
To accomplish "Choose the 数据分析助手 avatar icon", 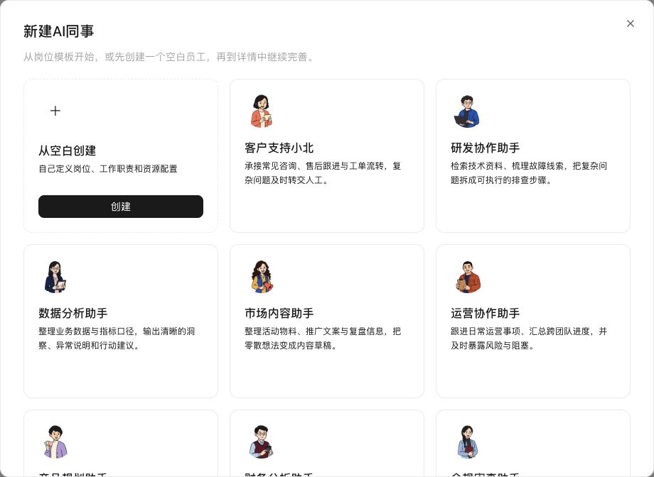I will 55,277.
